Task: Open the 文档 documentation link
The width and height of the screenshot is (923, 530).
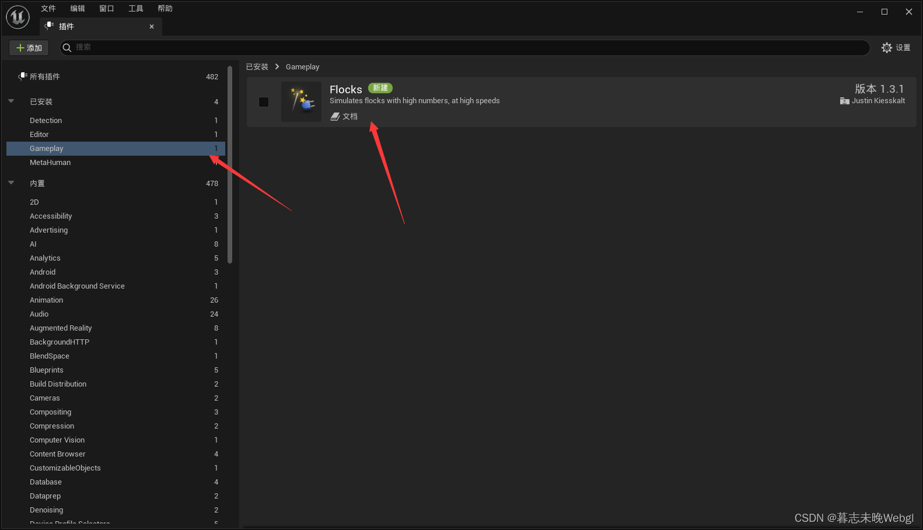Action: (x=344, y=117)
